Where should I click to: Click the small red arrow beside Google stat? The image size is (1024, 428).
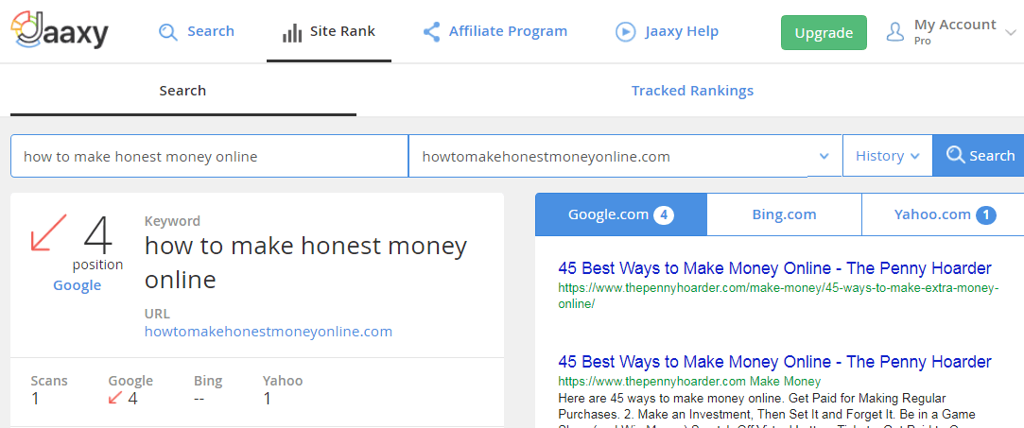coord(115,398)
